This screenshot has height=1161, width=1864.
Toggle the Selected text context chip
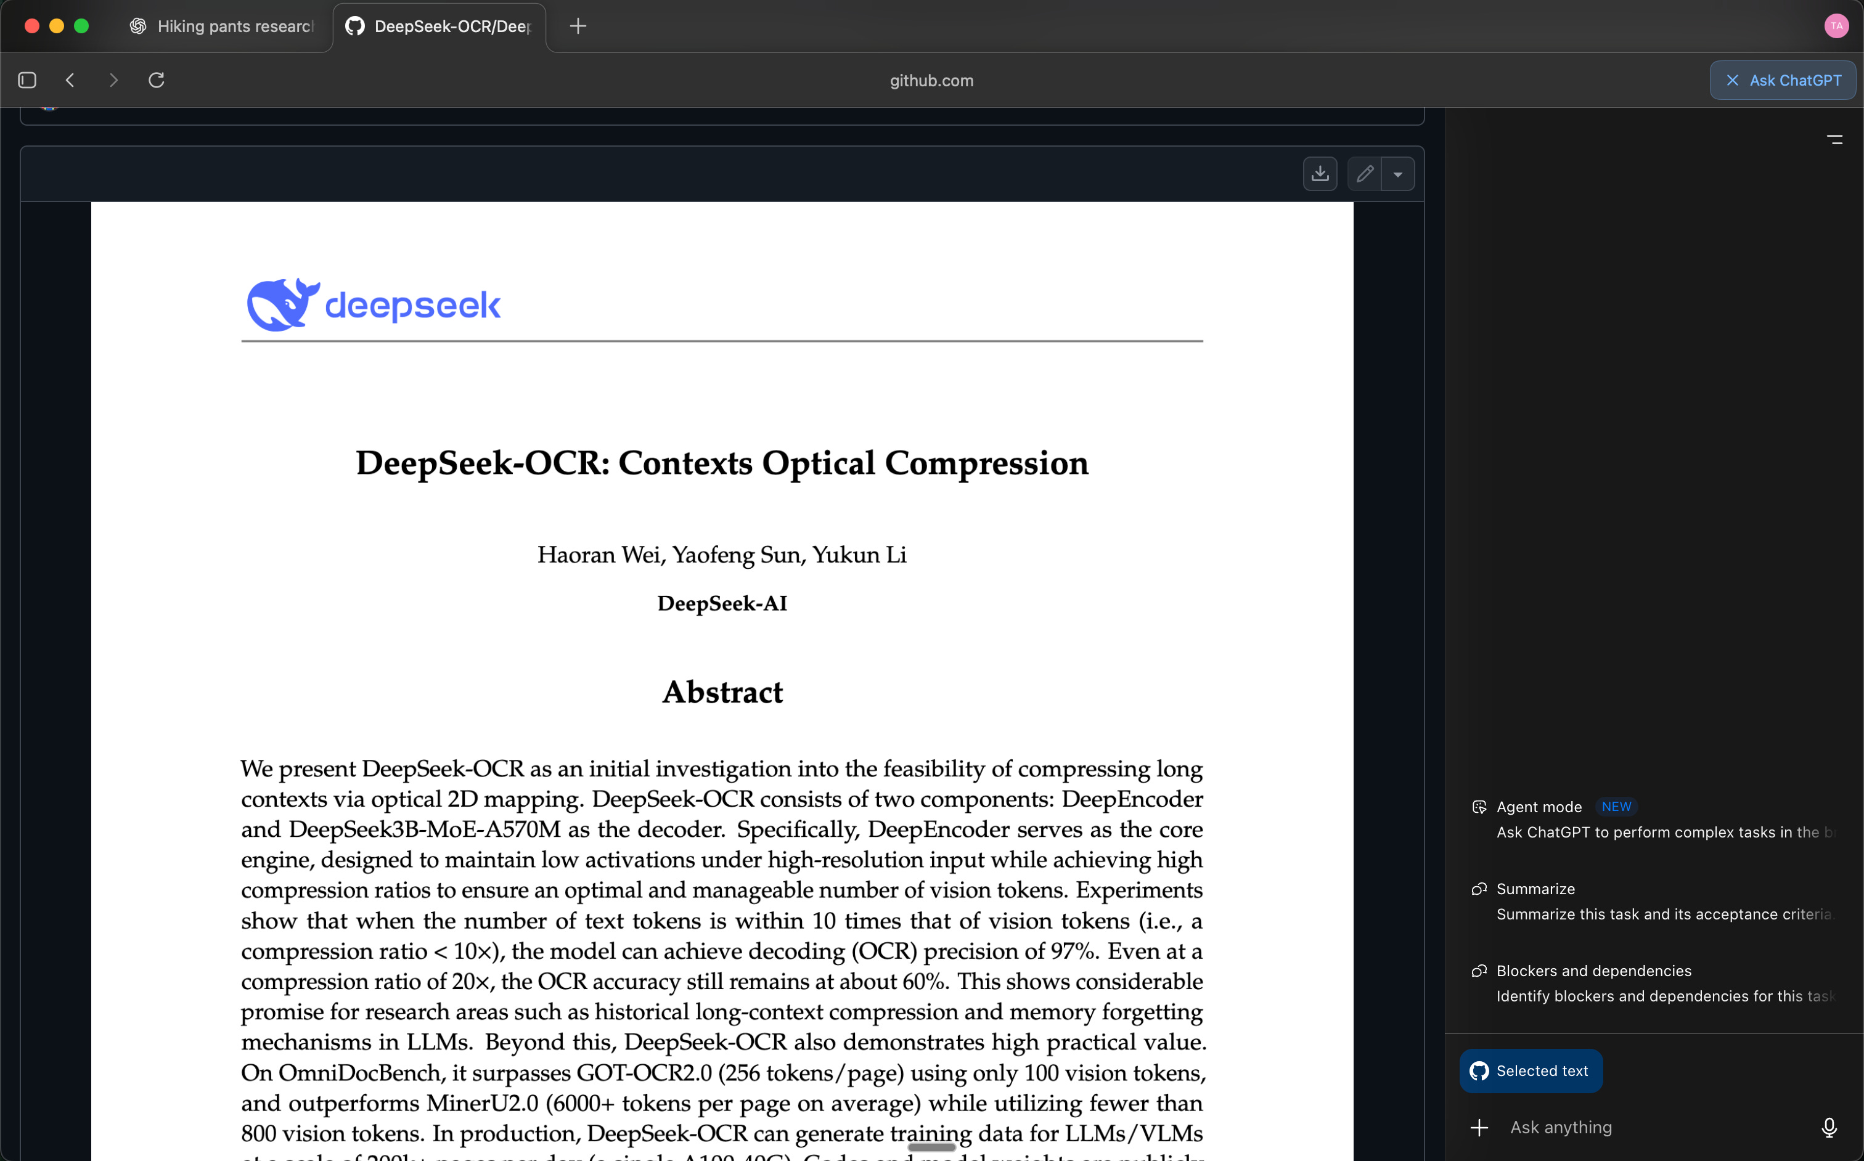1531,1070
